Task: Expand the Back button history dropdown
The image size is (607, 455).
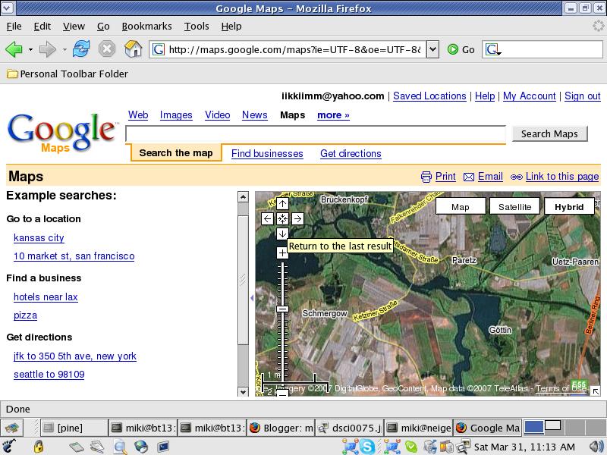Action: [x=30, y=49]
